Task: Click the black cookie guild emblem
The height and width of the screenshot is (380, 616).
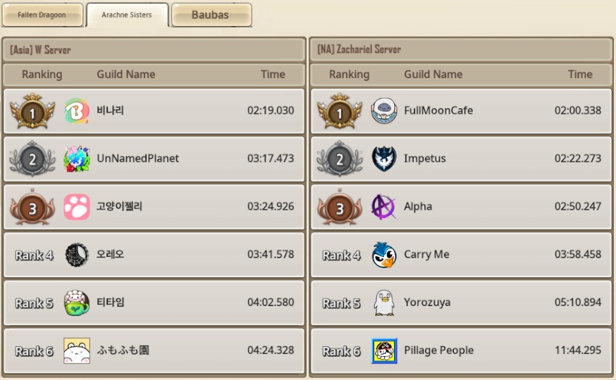Action: pos(77,255)
